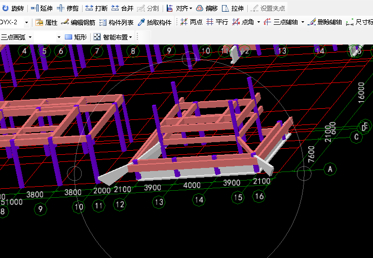373x258 pixels.
Task: Click the greyed 分割 (split) tool
Action: (147, 9)
